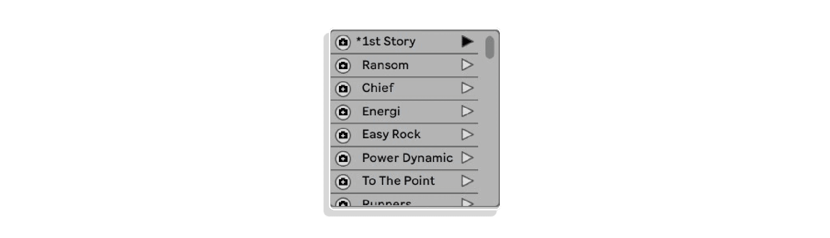Click the camera icon beside Chief

[343, 89]
